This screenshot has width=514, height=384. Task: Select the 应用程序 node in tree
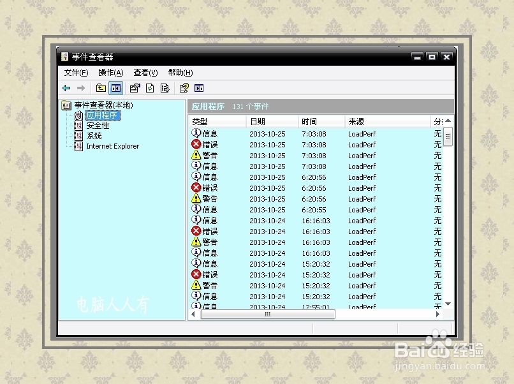pos(103,115)
